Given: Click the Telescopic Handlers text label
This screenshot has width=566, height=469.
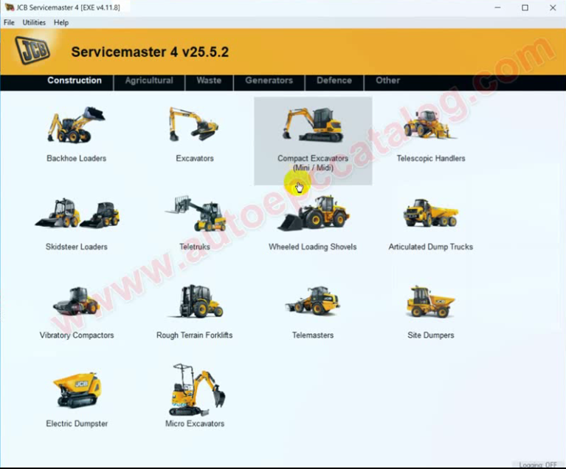Looking at the screenshot, I should click(431, 158).
